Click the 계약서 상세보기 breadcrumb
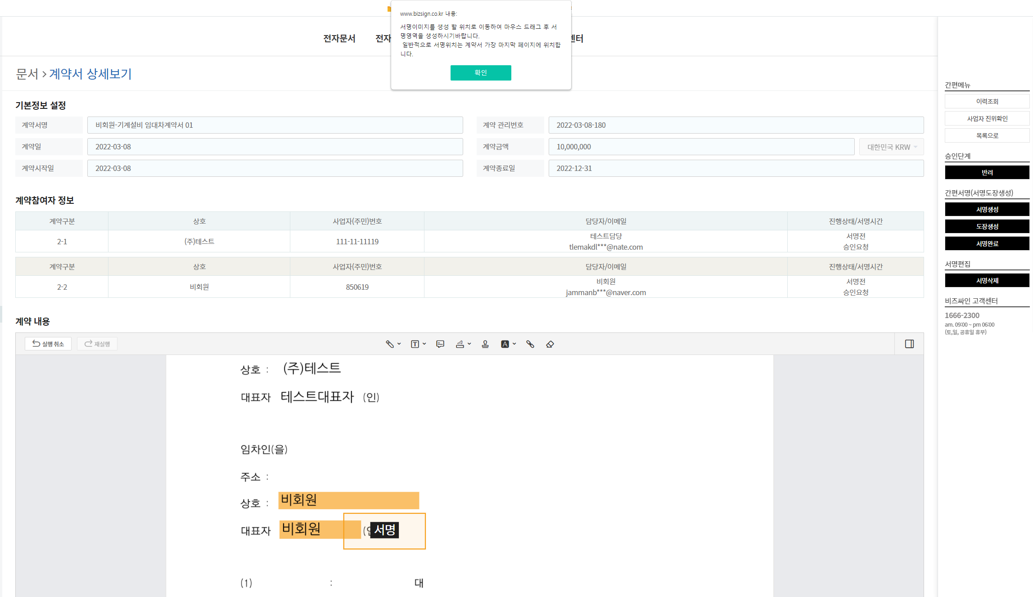 click(90, 74)
